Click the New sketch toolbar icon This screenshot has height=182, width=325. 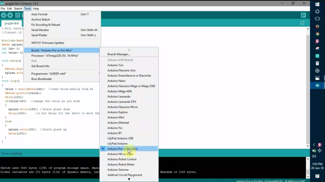(x=17, y=16)
